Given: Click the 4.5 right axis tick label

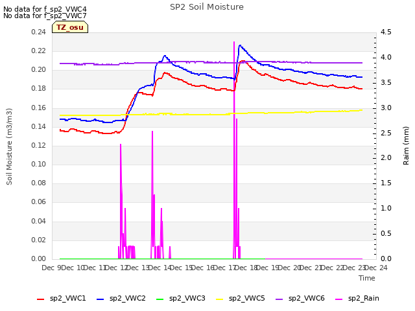Looking at the screenshot, I should tap(386, 32).
